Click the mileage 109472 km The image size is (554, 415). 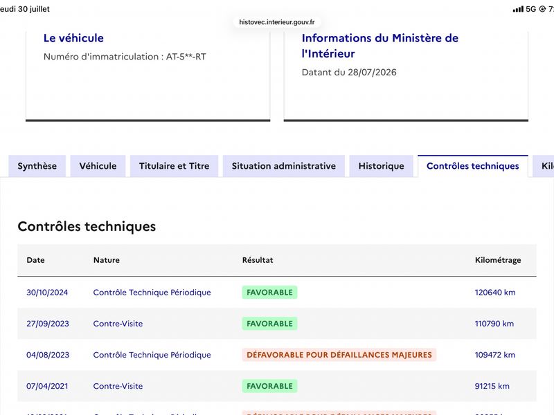pyautogui.click(x=495, y=355)
